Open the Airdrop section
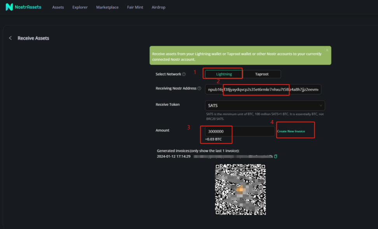Image resolution: width=378 pixels, height=229 pixels. point(159,7)
